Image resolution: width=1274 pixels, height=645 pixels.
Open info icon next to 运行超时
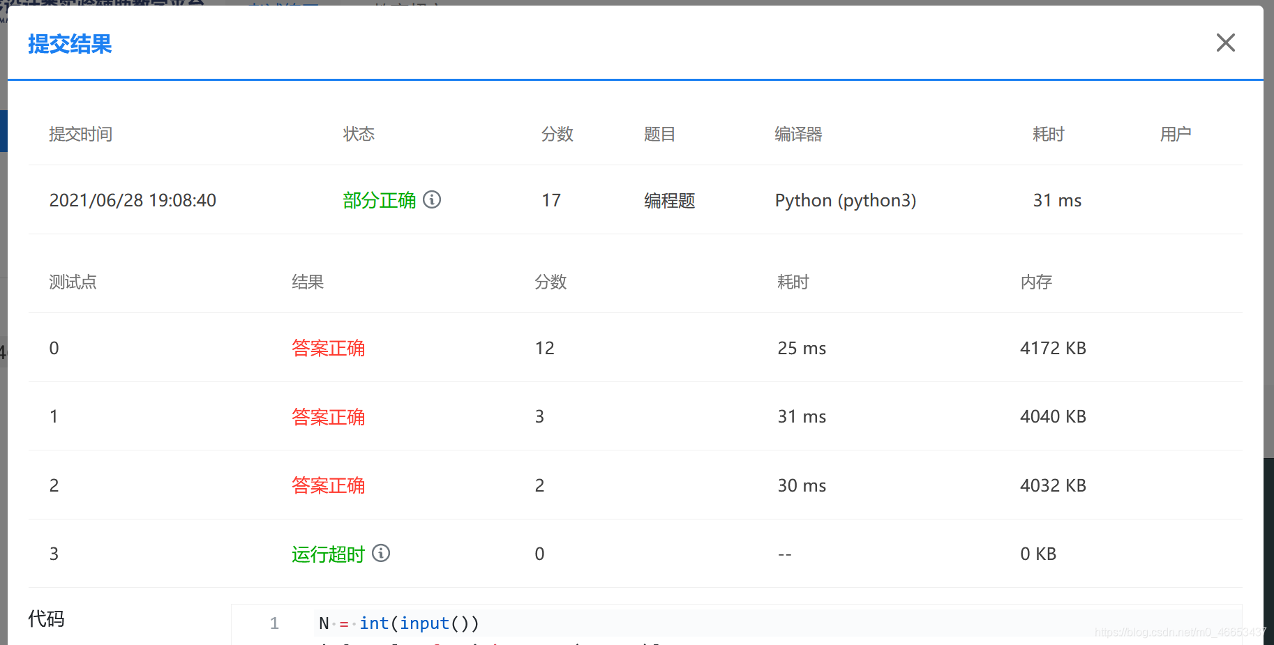[x=381, y=553]
